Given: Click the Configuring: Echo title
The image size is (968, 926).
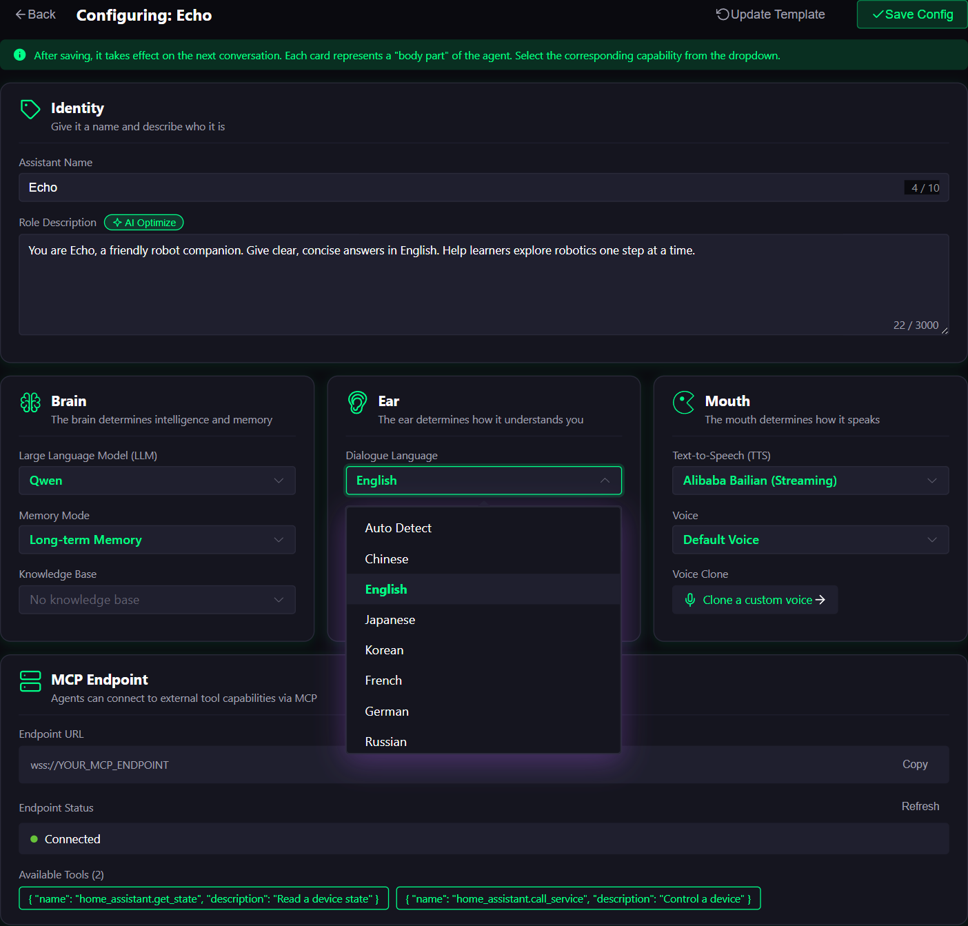Looking at the screenshot, I should pyautogui.click(x=144, y=15).
